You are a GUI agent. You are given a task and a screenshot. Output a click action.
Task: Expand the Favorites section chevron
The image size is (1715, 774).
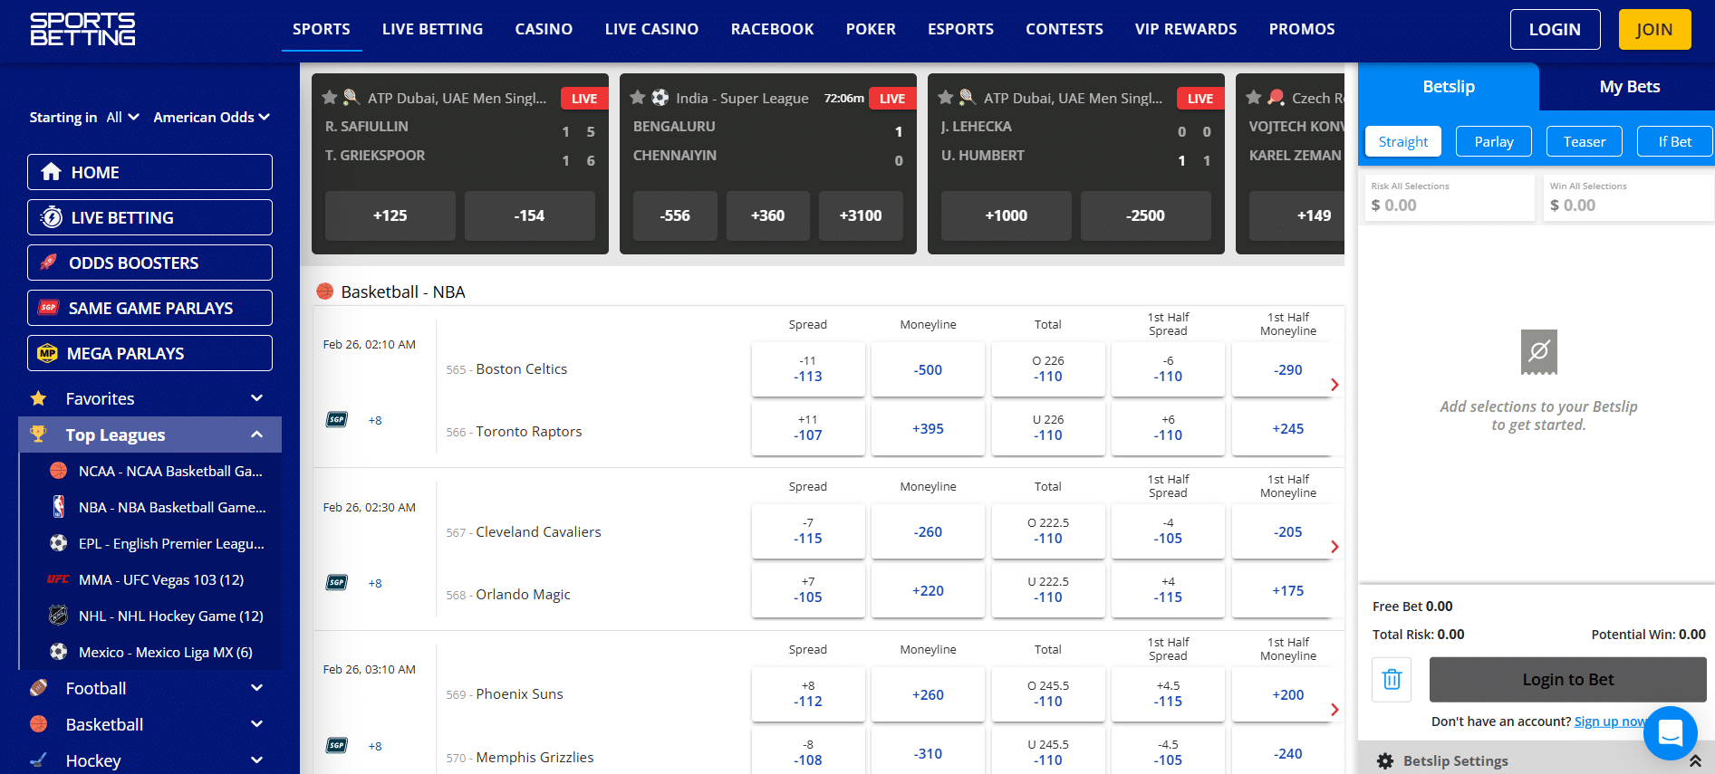coord(257,398)
